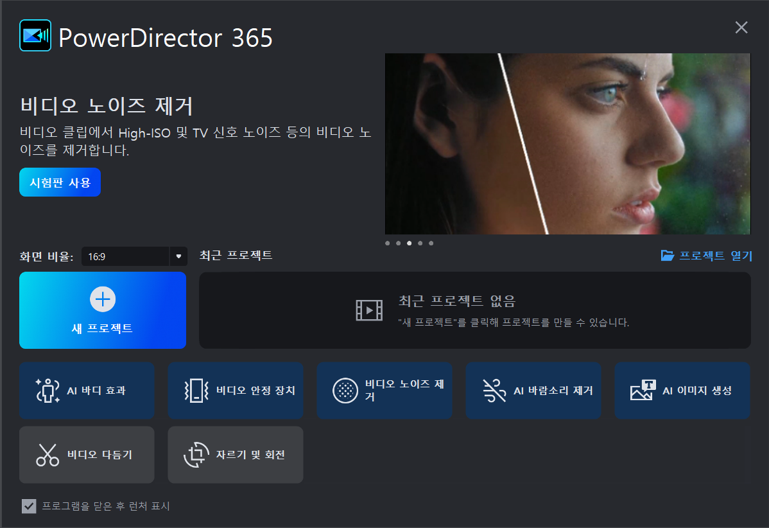Click the folder icon beside 프로젝트 열기
Image resolution: width=769 pixels, height=528 pixels.
(667, 255)
